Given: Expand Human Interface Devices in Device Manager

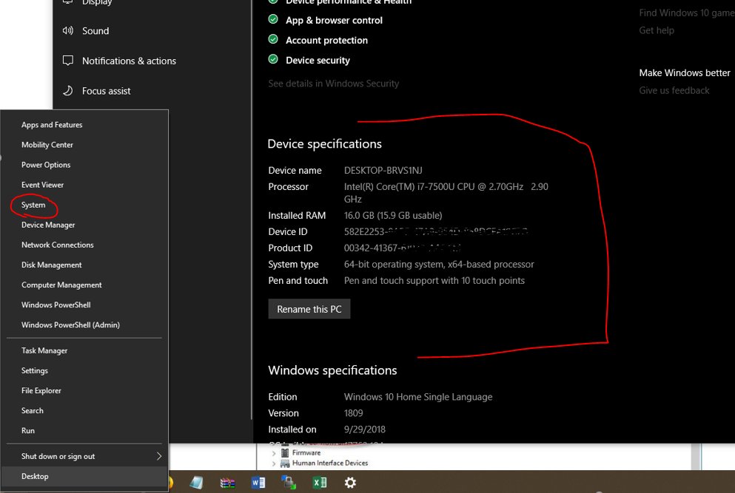Looking at the screenshot, I should (x=274, y=463).
